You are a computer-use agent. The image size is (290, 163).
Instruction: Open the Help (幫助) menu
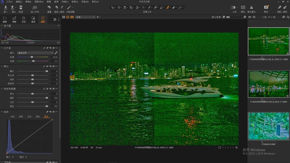95,1
